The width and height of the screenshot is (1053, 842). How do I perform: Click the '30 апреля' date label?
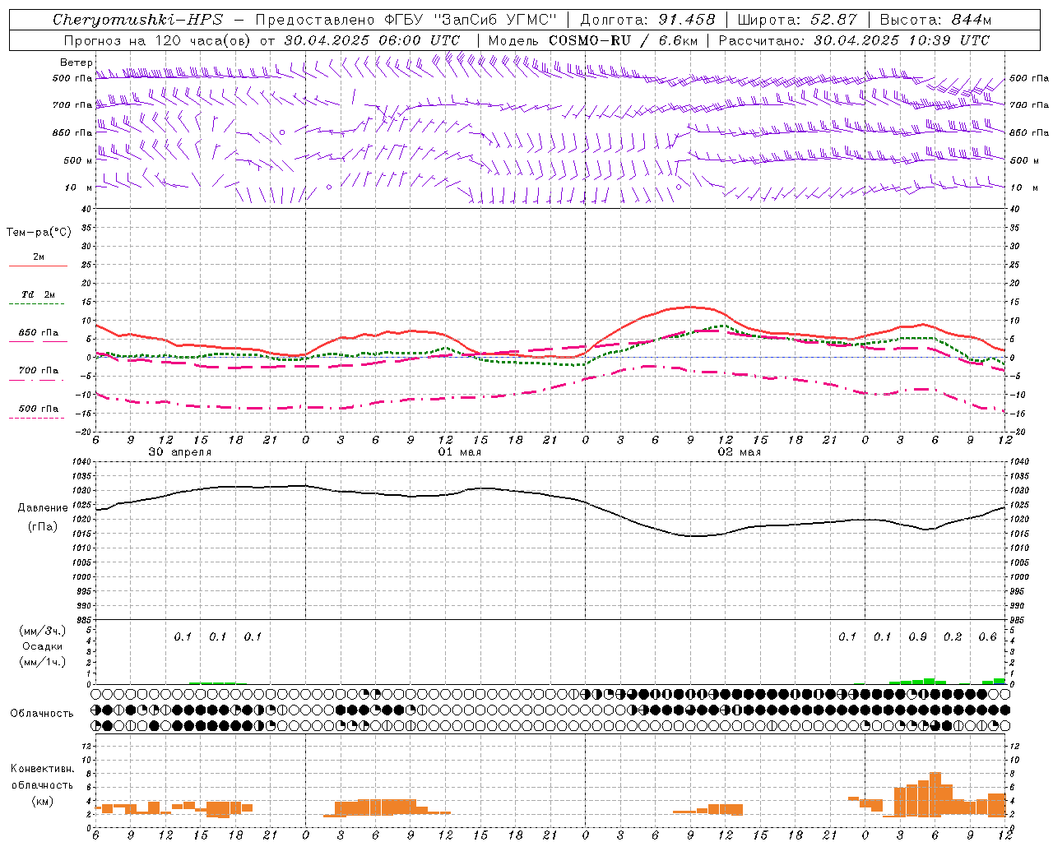click(179, 452)
